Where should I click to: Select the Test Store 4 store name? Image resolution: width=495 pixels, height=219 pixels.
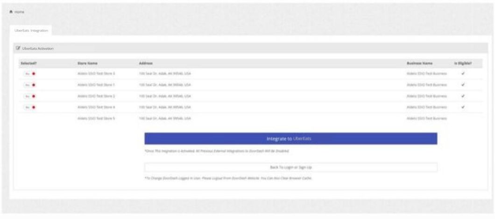[x=96, y=107]
